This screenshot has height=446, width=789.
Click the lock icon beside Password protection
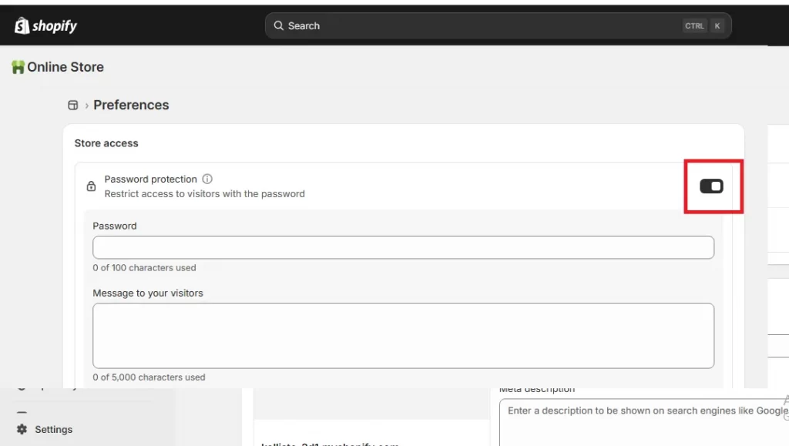click(x=90, y=186)
